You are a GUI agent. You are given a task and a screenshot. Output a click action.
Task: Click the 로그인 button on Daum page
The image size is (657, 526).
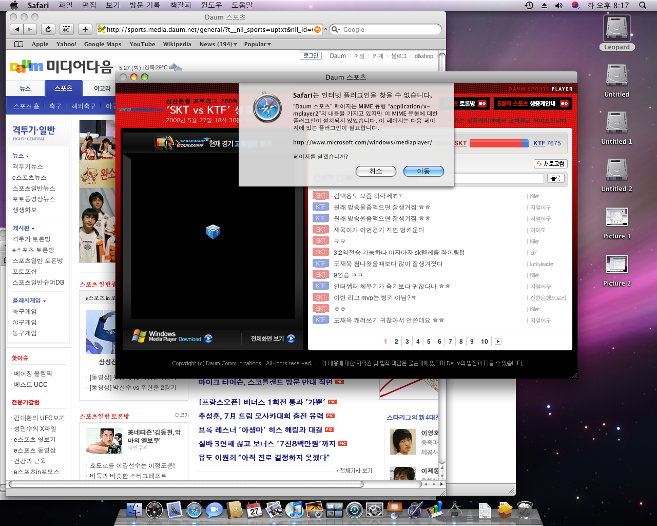tap(311, 55)
